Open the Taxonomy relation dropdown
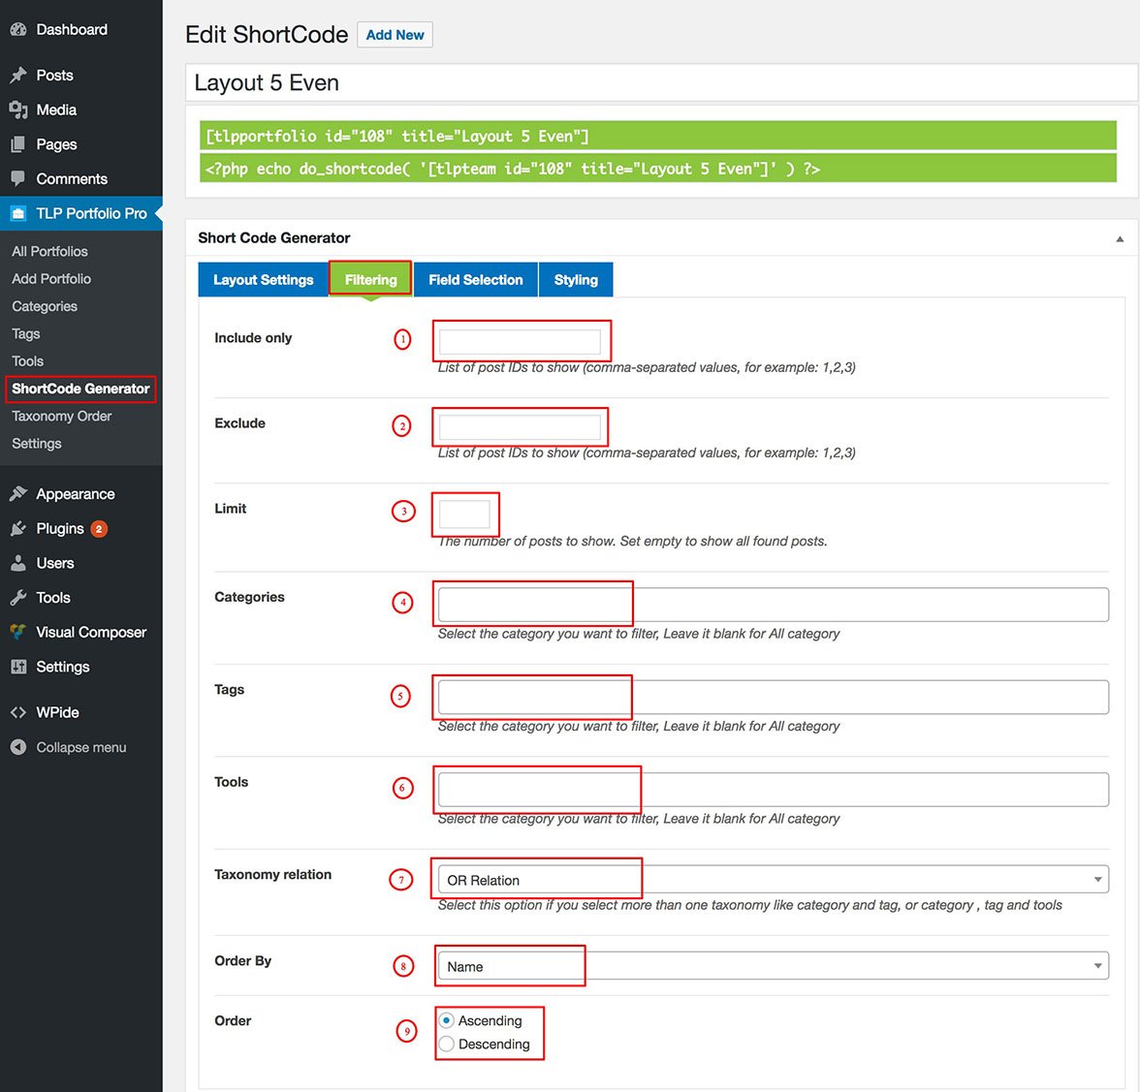This screenshot has height=1092, width=1140. click(x=773, y=879)
